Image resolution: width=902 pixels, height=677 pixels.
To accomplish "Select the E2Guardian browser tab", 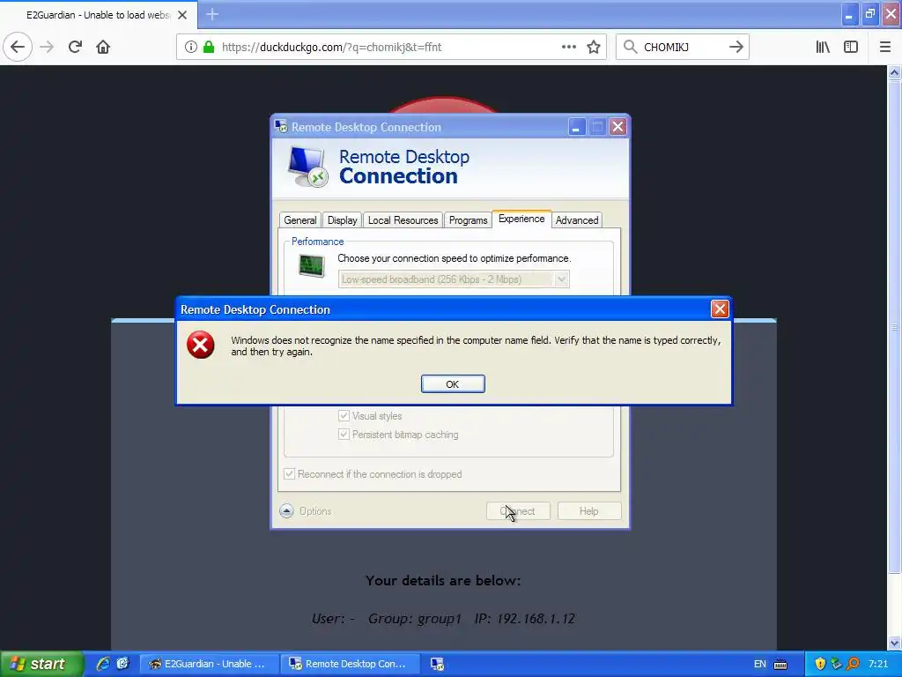I will tap(99, 15).
